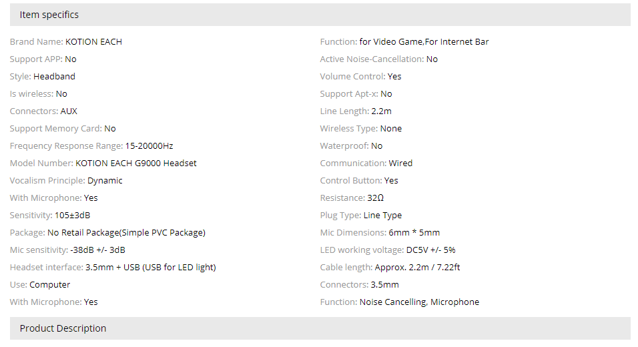Select the Model Number G9000 Headset text
This screenshot has height=347, width=638.
coord(136,163)
